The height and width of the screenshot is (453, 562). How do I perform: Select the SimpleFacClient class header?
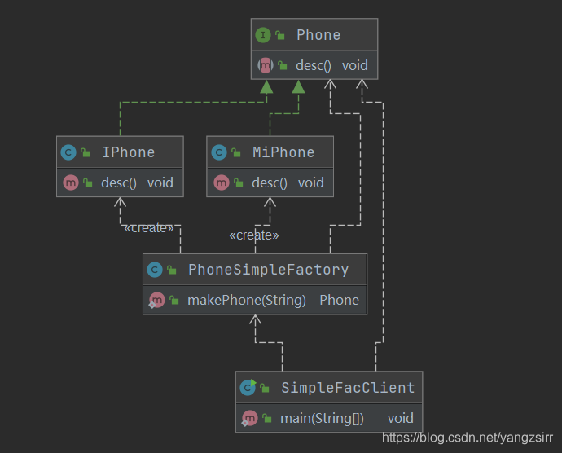click(x=329, y=388)
